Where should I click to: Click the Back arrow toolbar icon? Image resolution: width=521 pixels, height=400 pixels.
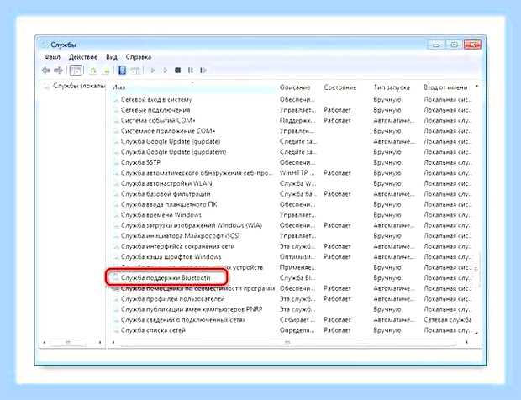[46, 71]
